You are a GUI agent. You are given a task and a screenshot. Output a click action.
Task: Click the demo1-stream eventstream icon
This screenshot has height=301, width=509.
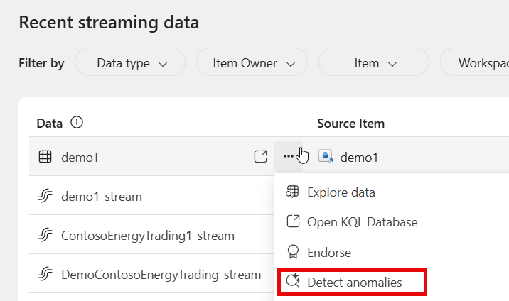pos(45,196)
